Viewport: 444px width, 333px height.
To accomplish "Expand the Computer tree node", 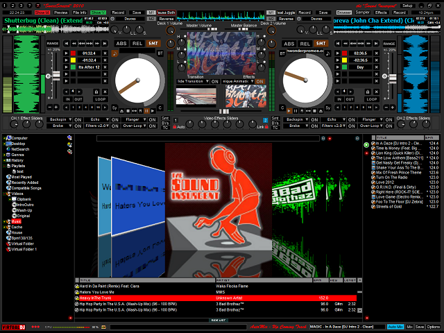I will (x=3, y=138).
